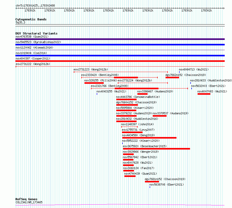
Task: Click the red bar under nsv6007083 (Wu2021)
Action: coord(204,94)
